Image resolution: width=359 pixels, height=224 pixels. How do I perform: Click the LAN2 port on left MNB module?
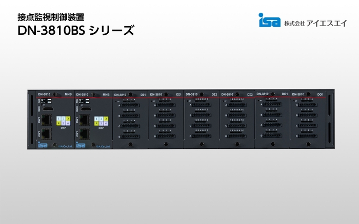47,120
